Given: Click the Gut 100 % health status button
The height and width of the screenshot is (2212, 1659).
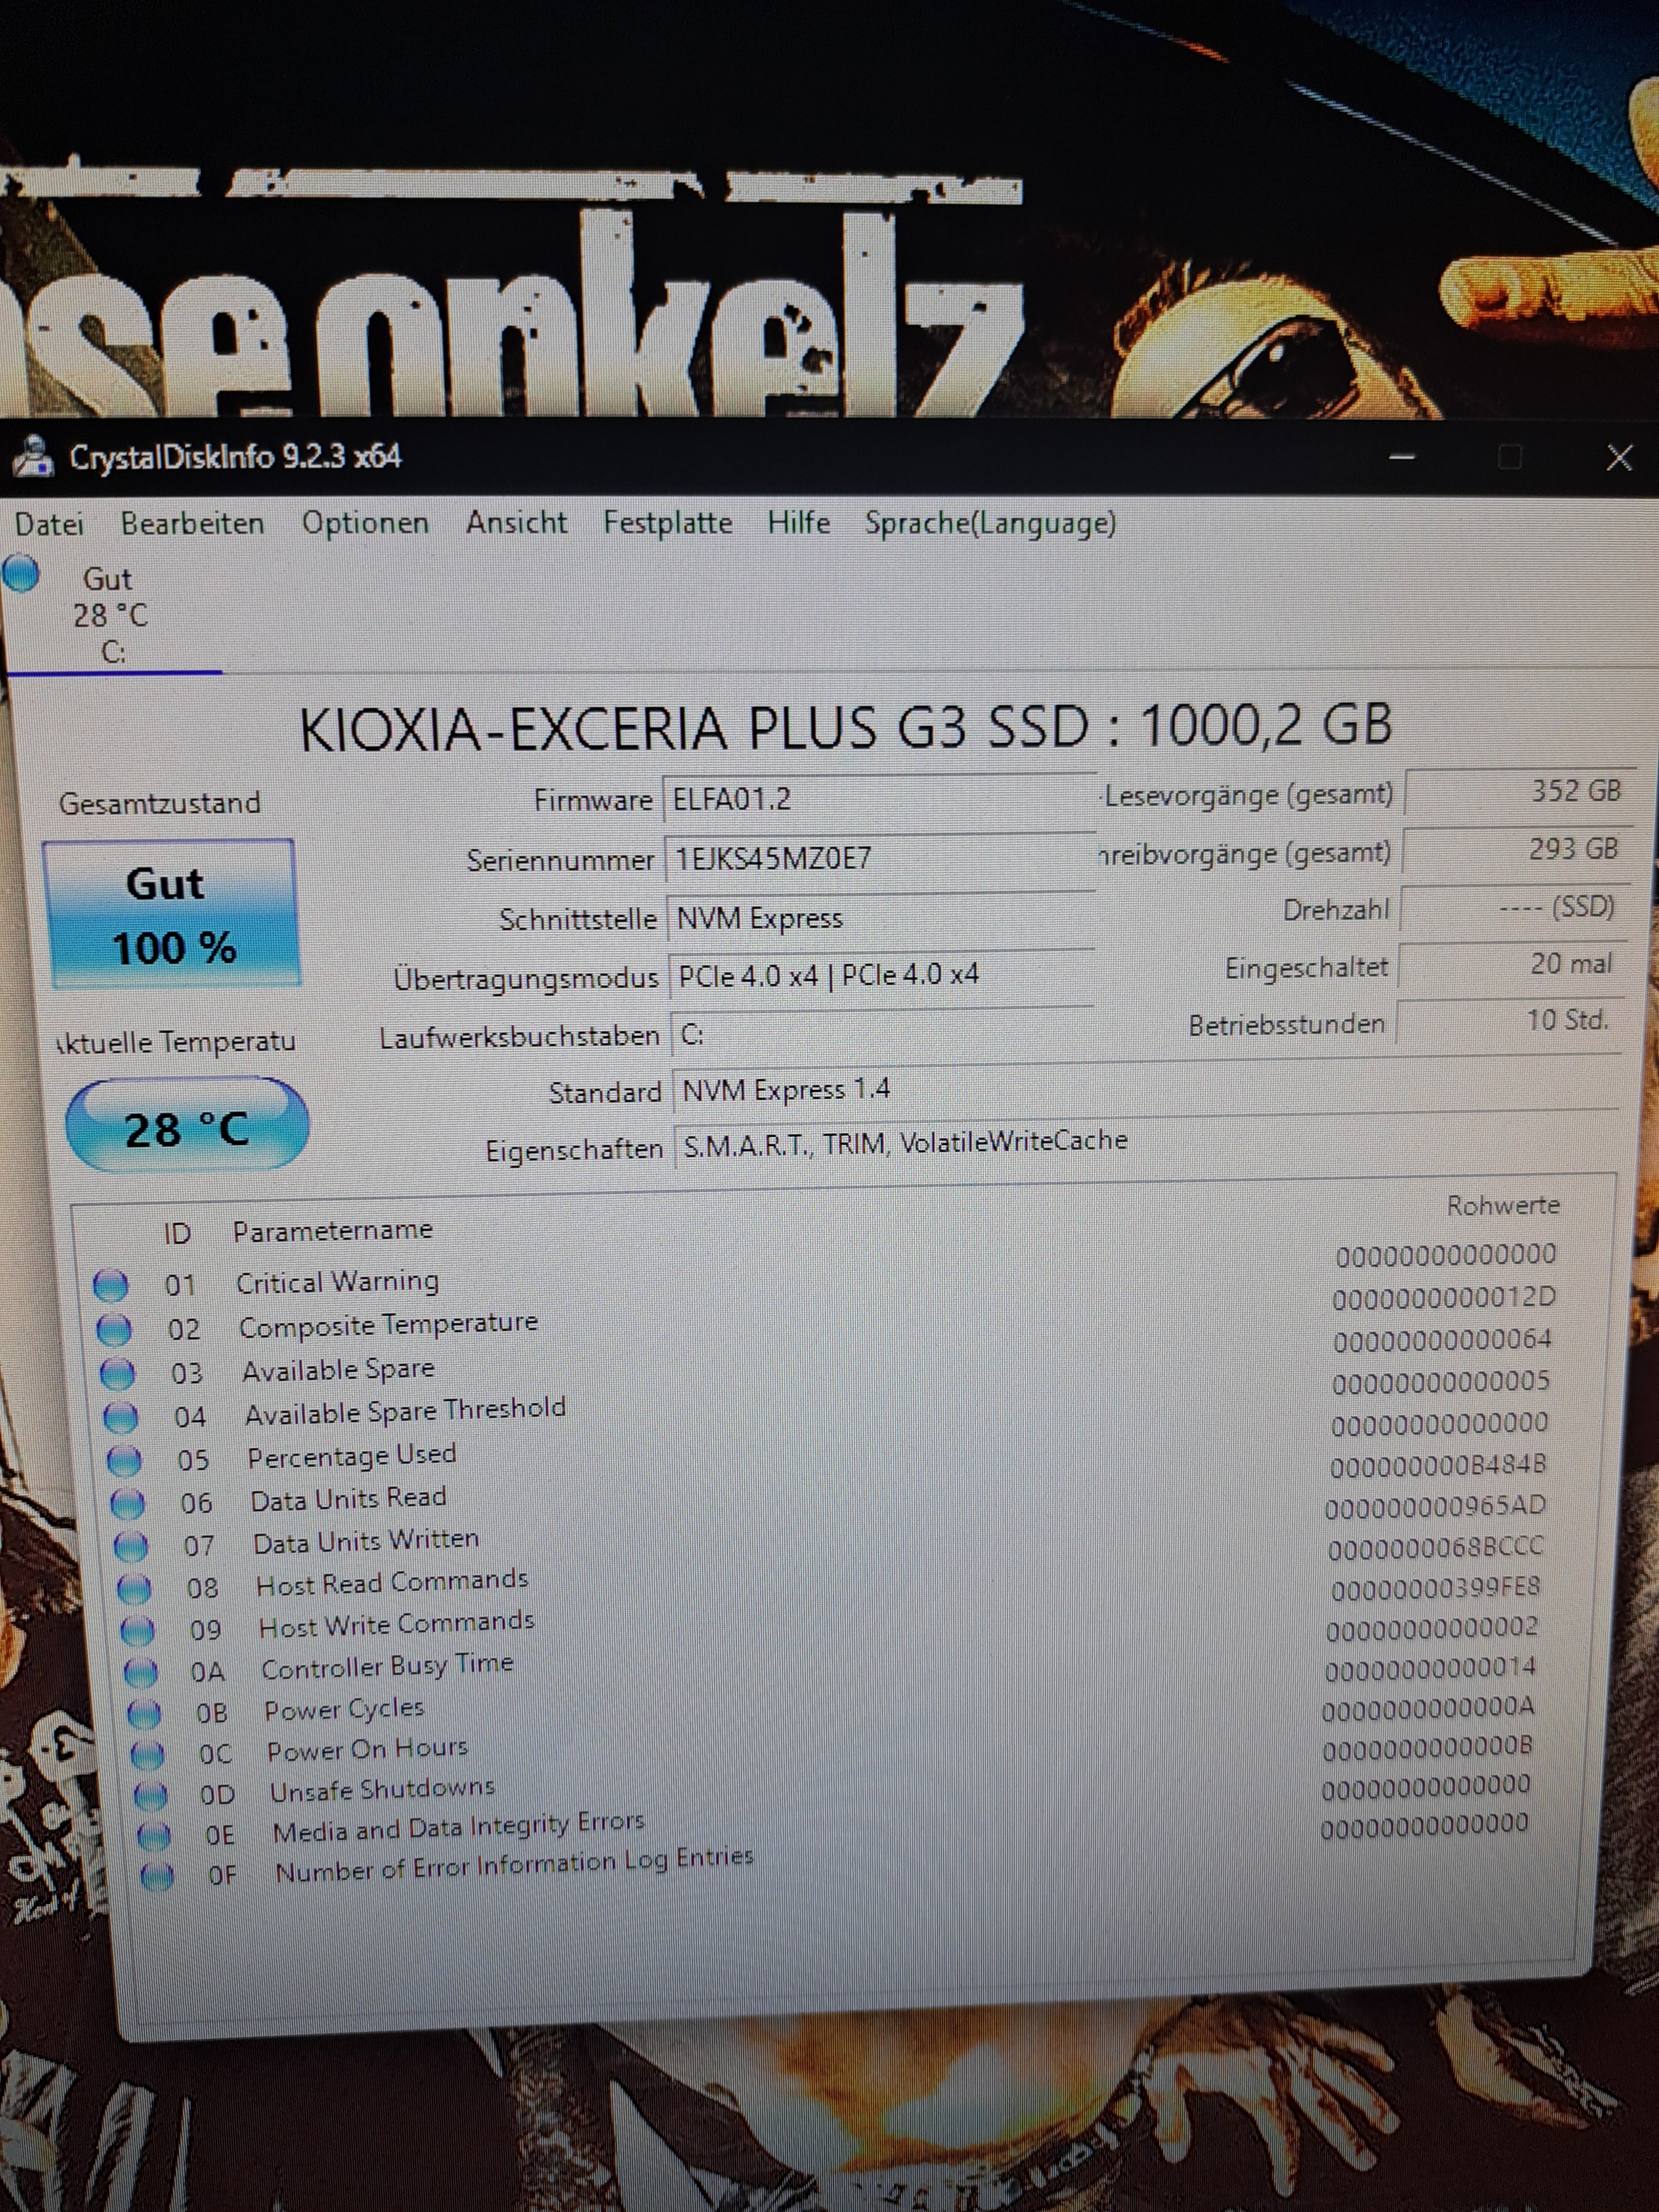Looking at the screenshot, I should (172, 915).
